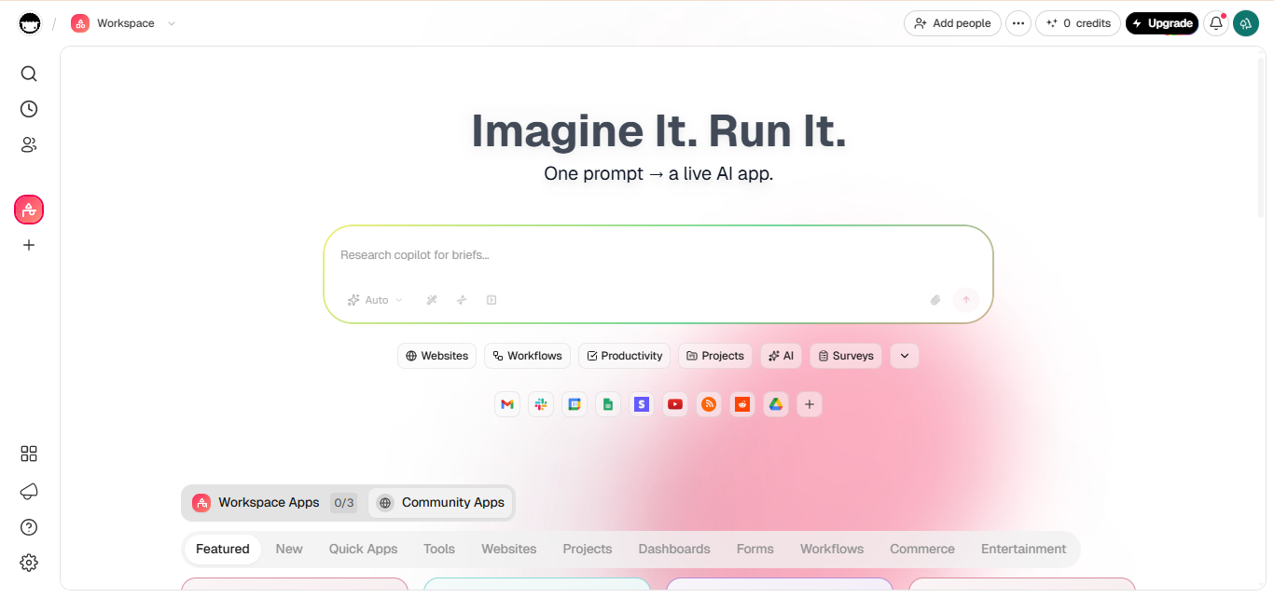This screenshot has width=1274, height=598.
Task: Select the Websites category tab
Action: click(x=509, y=549)
